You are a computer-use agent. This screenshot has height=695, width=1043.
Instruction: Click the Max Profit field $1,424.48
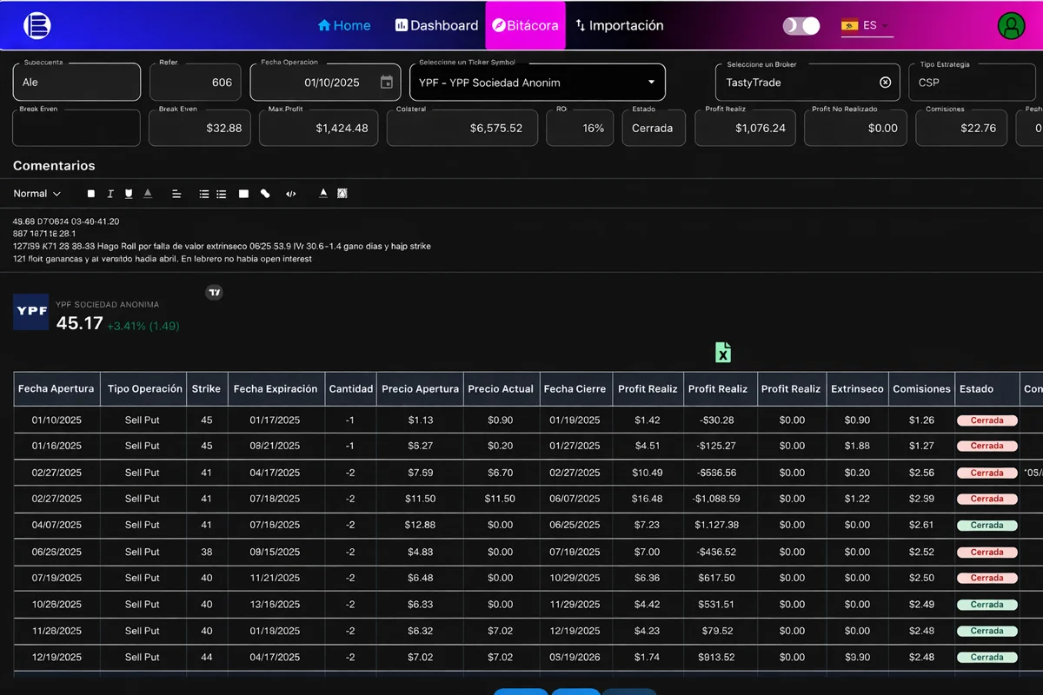pyautogui.click(x=320, y=128)
